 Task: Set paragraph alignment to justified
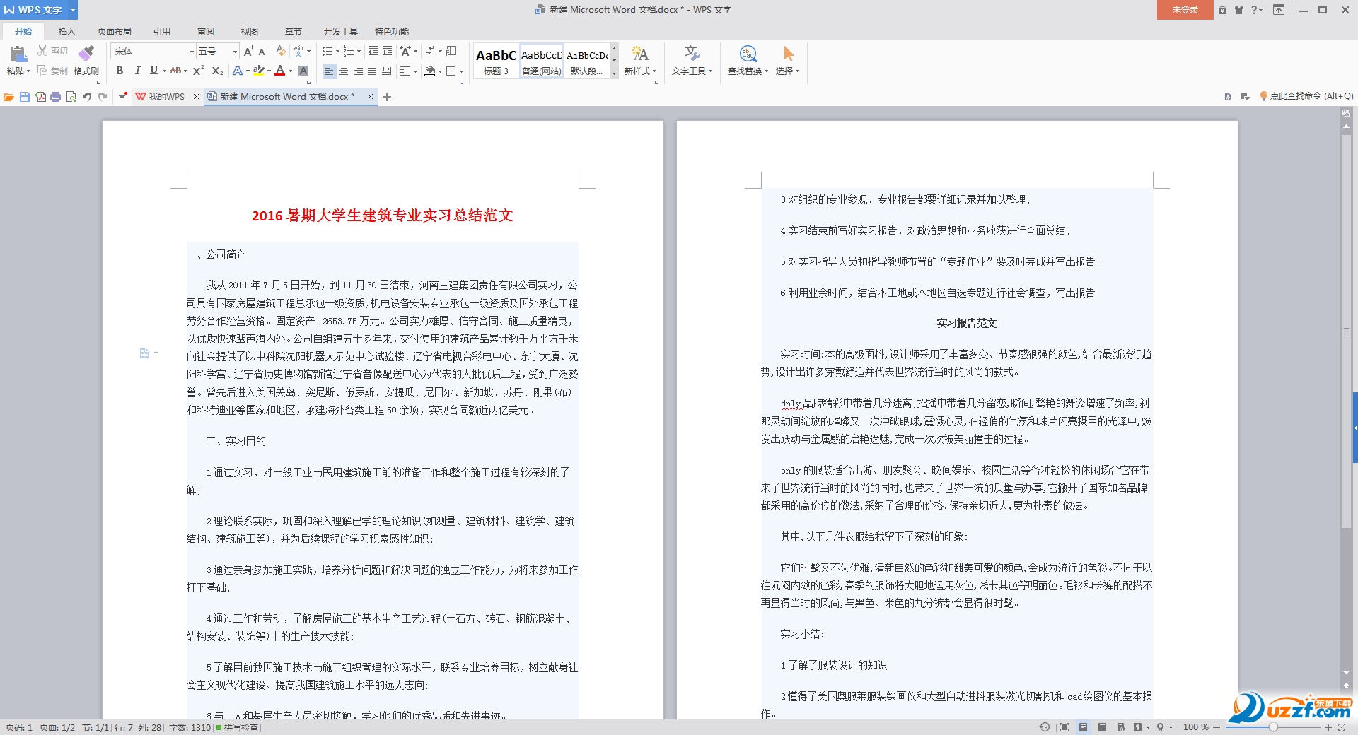(371, 71)
